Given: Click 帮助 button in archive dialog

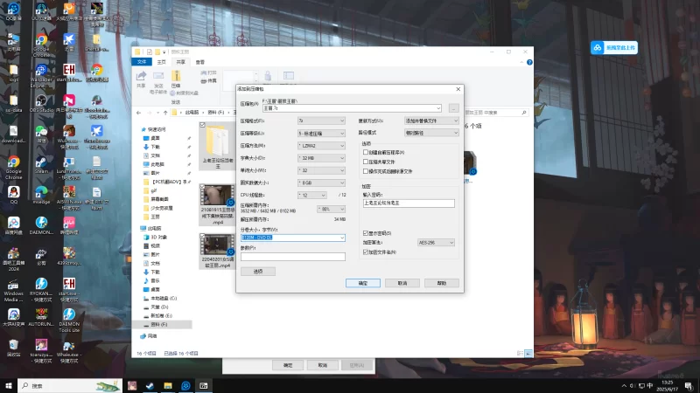Looking at the screenshot, I should 442,283.
